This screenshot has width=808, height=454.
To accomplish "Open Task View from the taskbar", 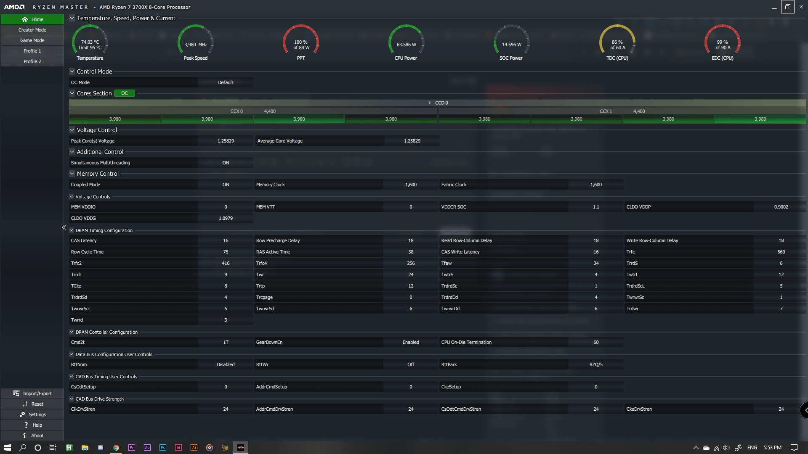I will 53,448.
